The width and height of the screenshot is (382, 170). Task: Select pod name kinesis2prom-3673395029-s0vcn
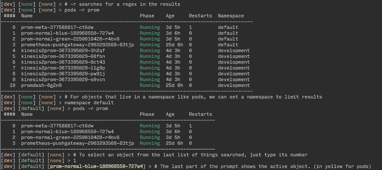click(63, 80)
